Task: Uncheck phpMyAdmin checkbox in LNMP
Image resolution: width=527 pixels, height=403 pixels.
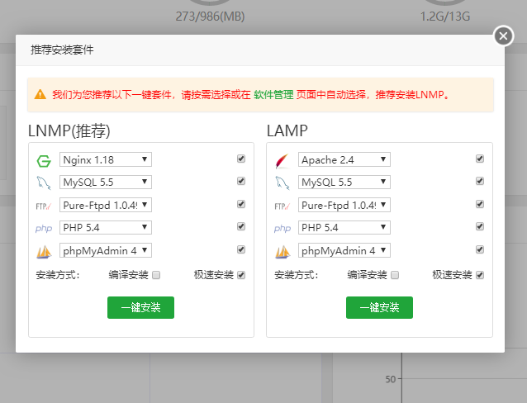Action: [241, 249]
